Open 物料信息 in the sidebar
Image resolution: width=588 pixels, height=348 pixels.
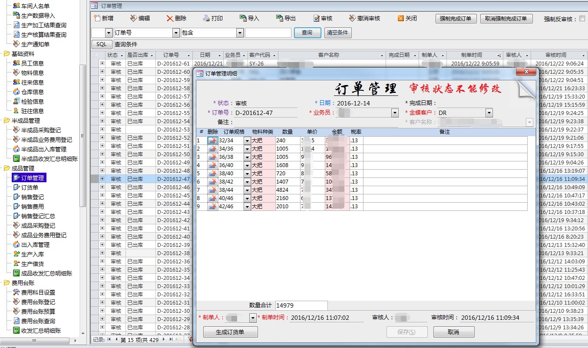pos(32,73)
